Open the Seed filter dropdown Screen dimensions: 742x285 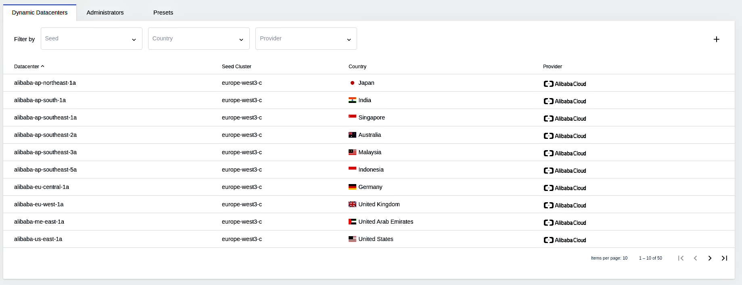point(91,39)
